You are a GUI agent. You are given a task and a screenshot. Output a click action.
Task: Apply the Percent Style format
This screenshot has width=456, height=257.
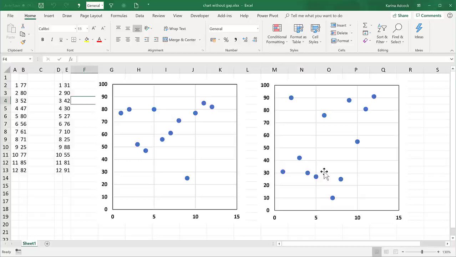pyautogui.click(x=226, y=40)
